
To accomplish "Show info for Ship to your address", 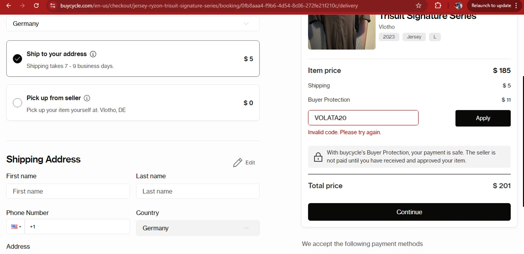I will point(93,54).
